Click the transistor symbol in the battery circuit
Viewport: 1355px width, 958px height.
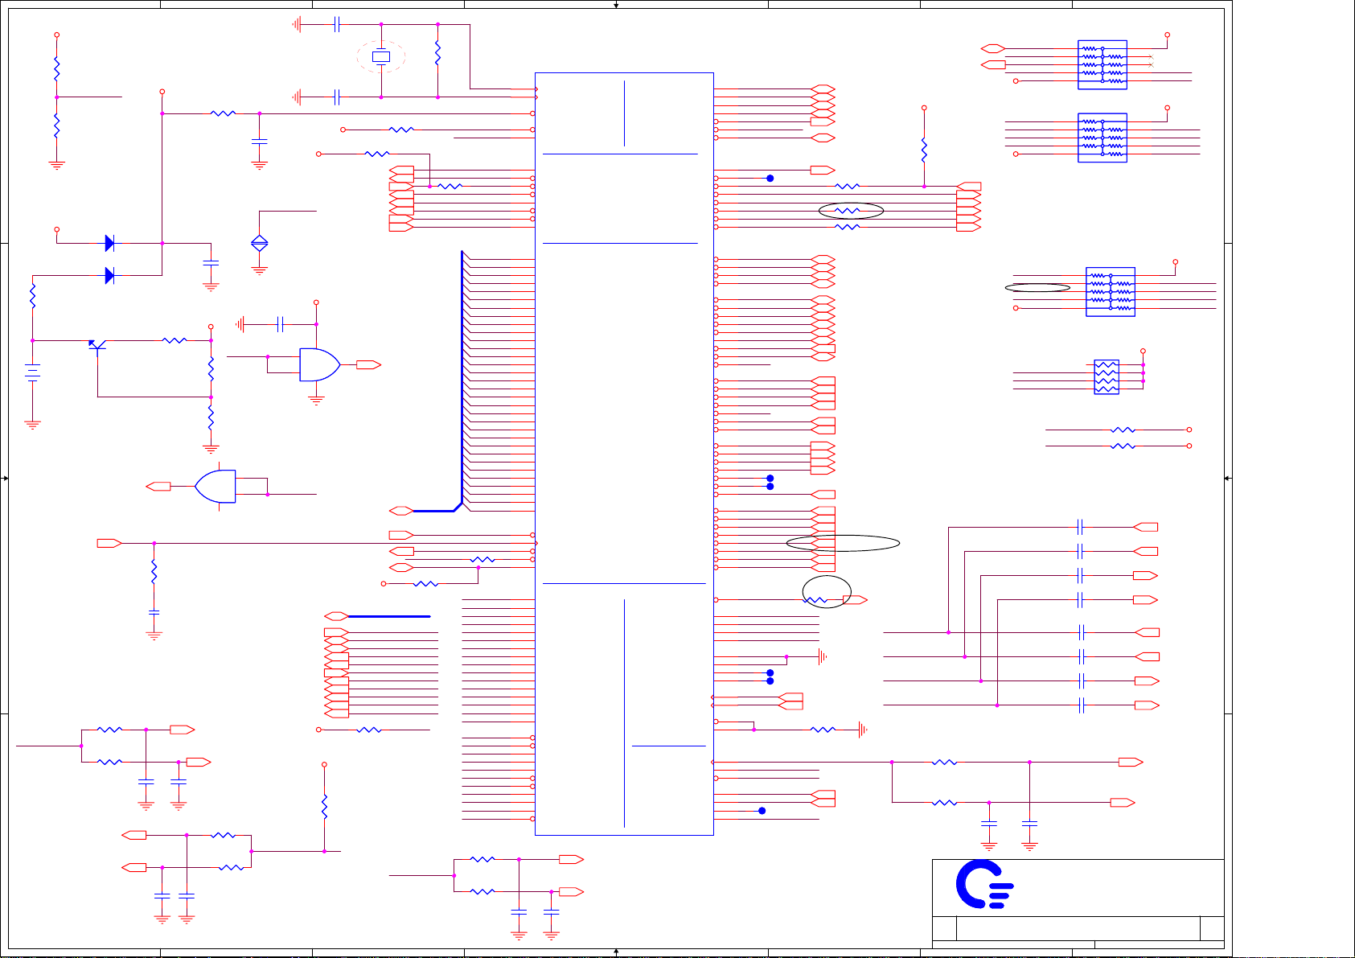pyautogui.click(x=97, y=346)
